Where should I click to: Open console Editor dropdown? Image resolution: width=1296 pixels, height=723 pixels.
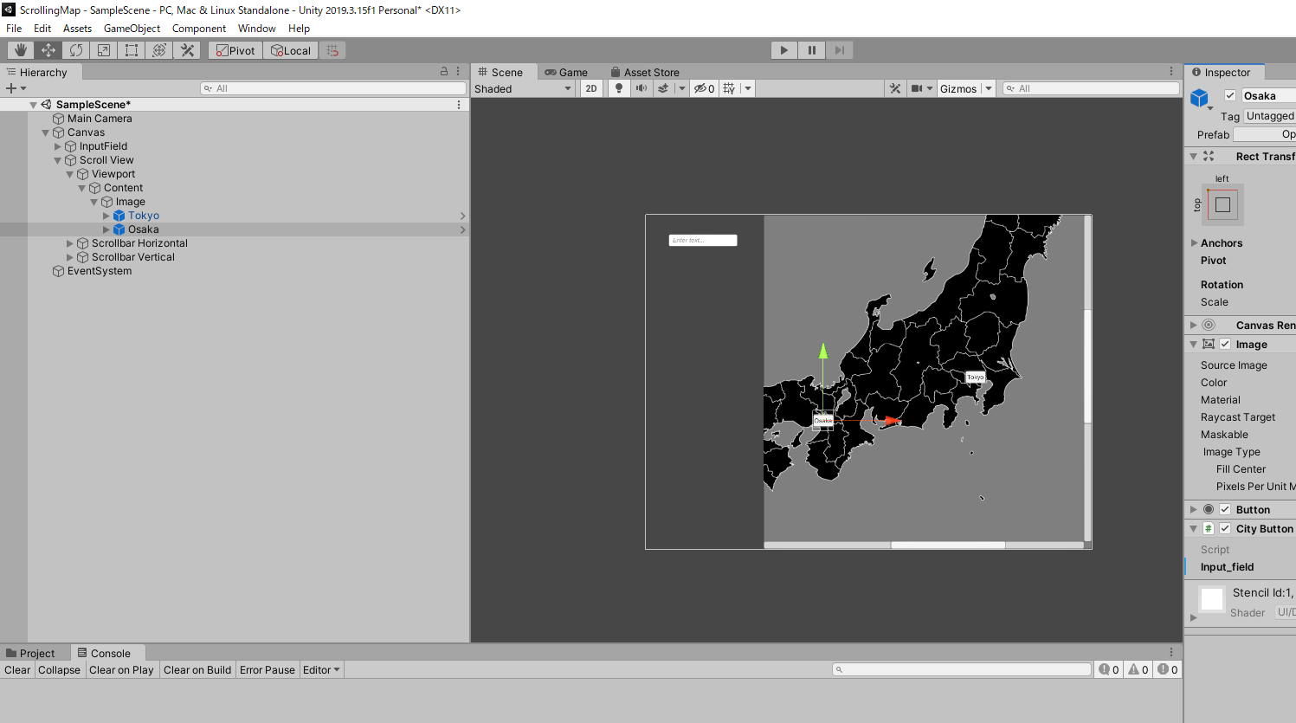click(x=321, y=669)
